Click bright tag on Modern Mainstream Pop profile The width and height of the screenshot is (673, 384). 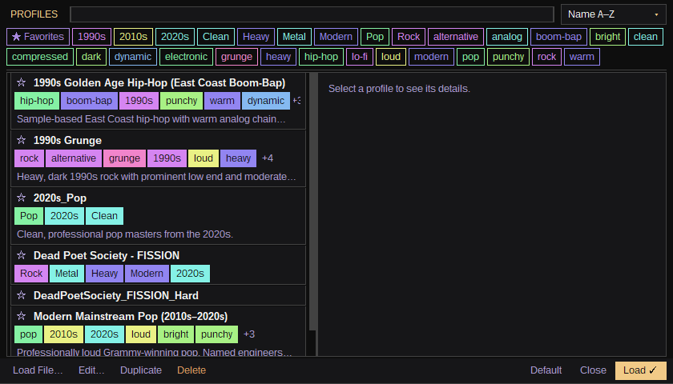[176, 334]
